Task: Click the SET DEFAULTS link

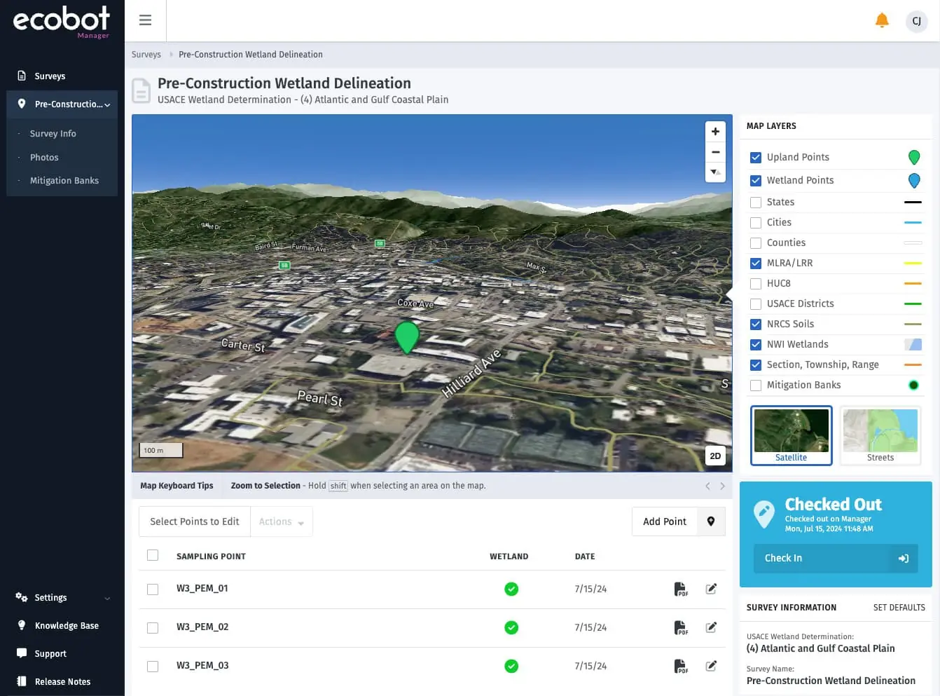Action: (899, 607)
